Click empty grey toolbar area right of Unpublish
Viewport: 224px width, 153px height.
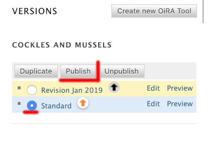point(170,71)
